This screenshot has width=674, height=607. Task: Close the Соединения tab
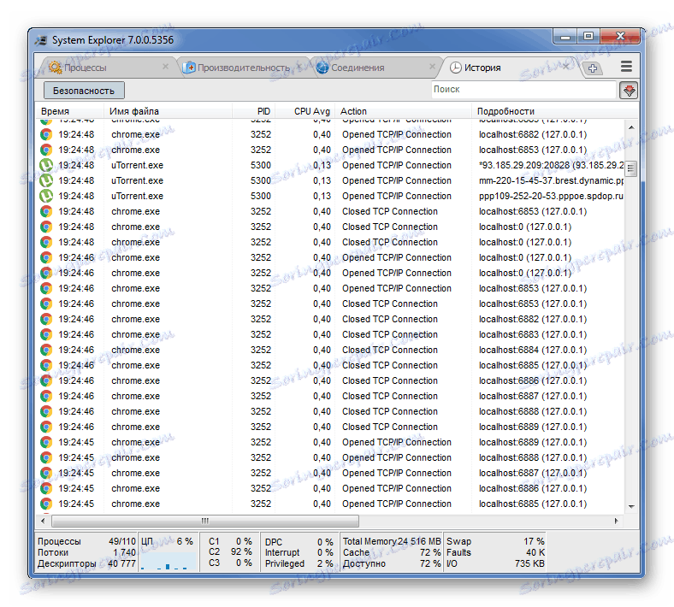click(x=432, y=67)
